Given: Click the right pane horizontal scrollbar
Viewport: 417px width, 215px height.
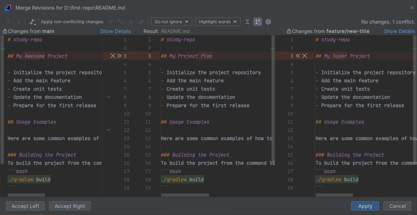Looking at the screenshot, I should (334, 195).
